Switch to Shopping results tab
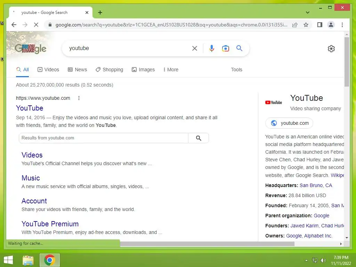The height and width of the screenshot is (267, 356). 110,70
